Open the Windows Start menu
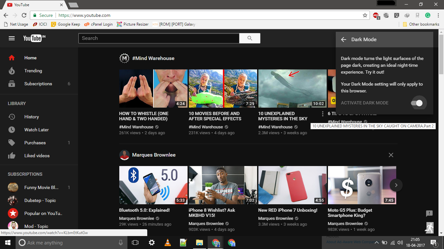444x249 pixels. coord(8,243)
